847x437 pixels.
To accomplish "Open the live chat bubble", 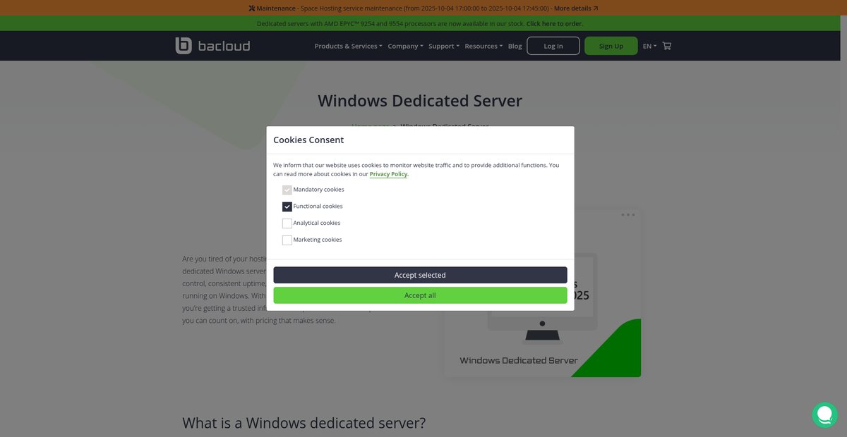I will point(824,414).
